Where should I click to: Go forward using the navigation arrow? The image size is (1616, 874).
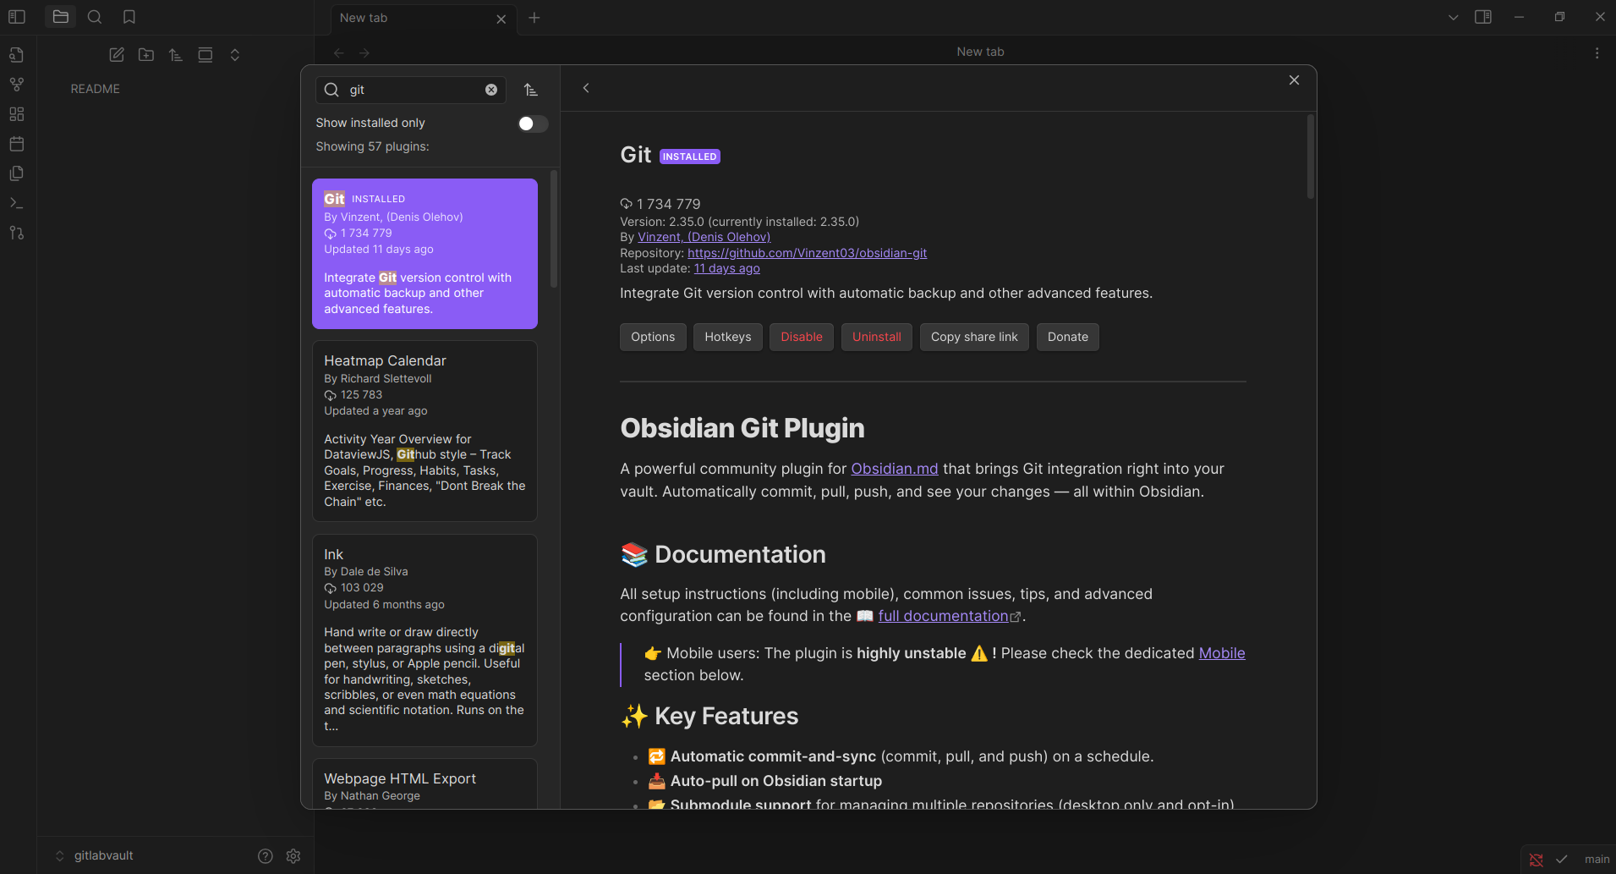click(364, 52)
